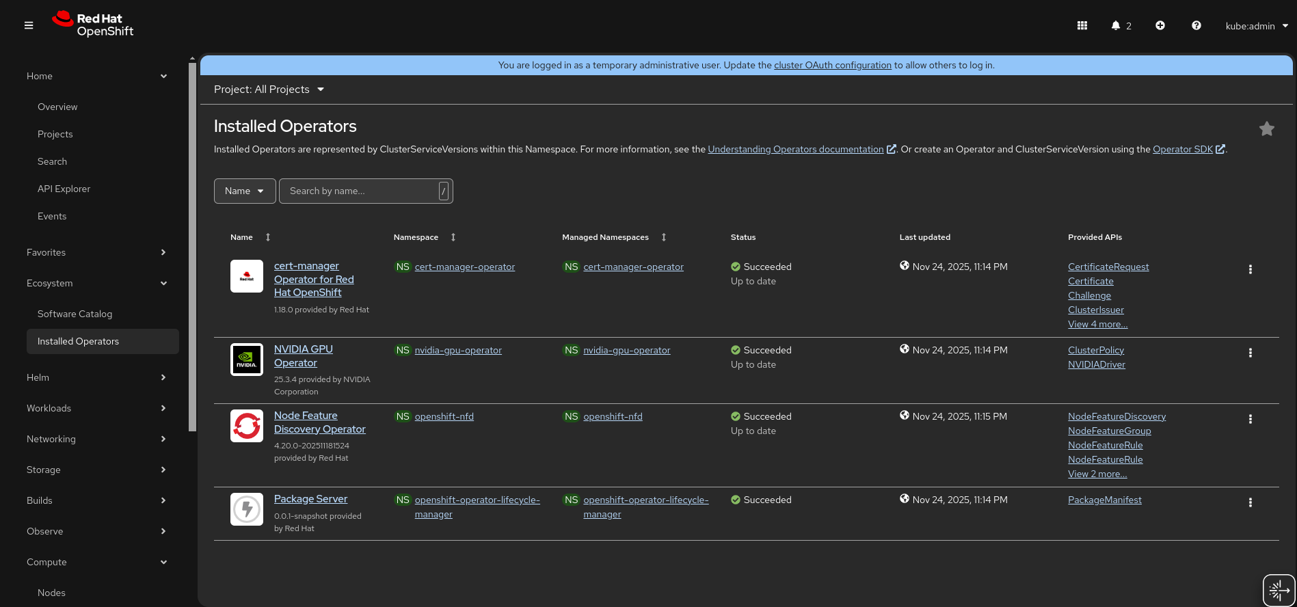Screen dimensions: 1297x607
Task: Collapse the Compute navigation section
Action: 97,562
